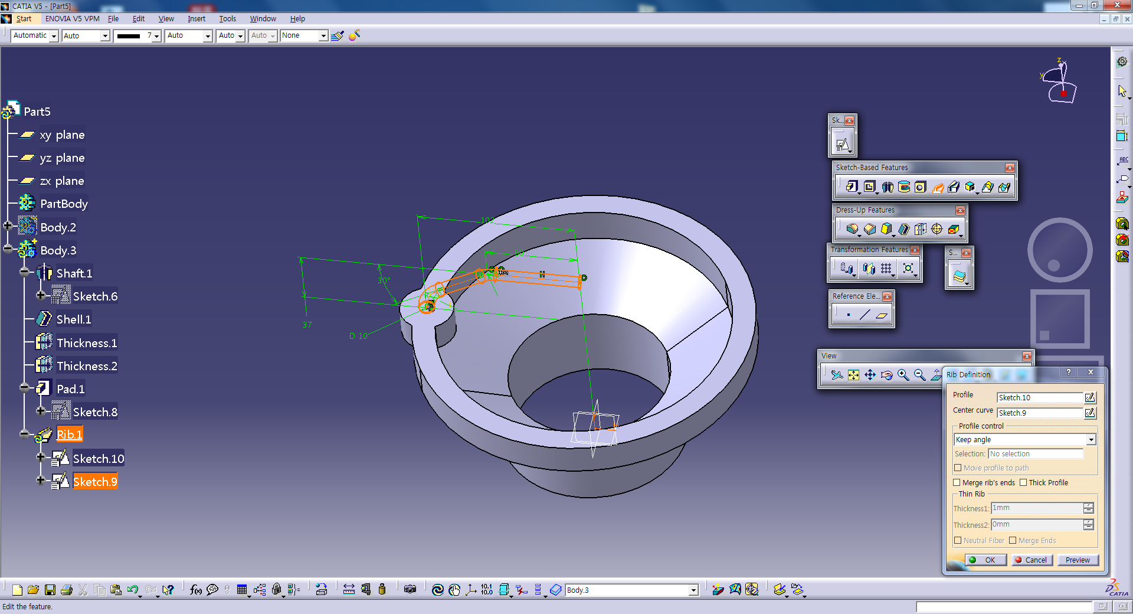1133x614 pixels.
Task: Select the Thread/Tap tool icon
Action: pyautogui.click(x=937, y=229)
